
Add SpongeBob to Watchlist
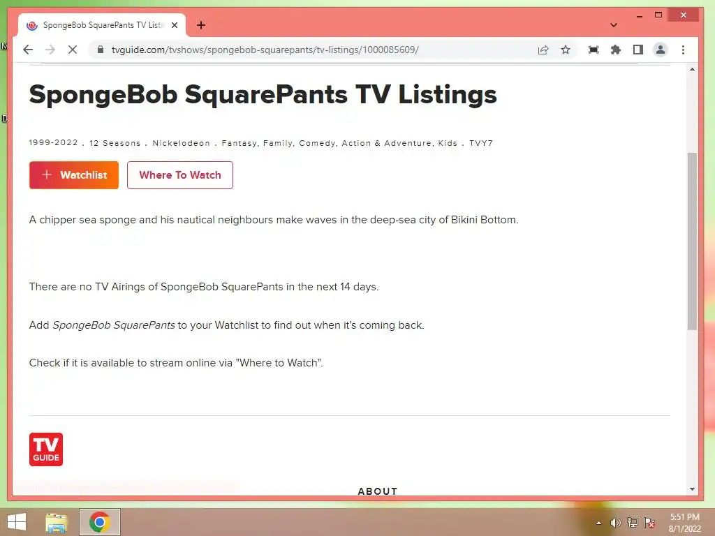tap(74, 175)
